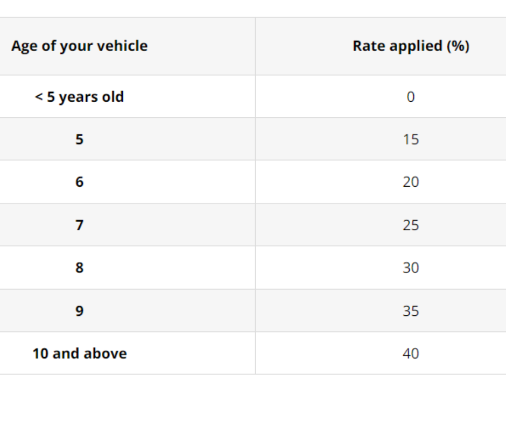Click the rate value 20

[x=411, y=182]
